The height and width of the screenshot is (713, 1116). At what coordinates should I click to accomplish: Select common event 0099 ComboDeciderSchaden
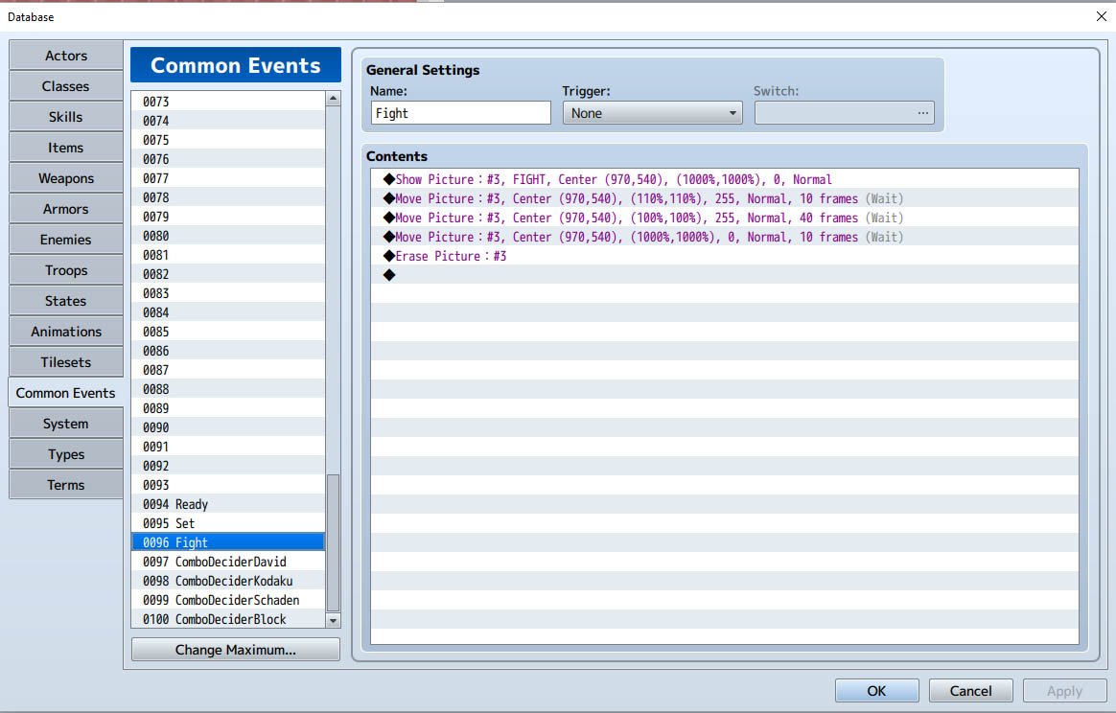coord(228,600)
